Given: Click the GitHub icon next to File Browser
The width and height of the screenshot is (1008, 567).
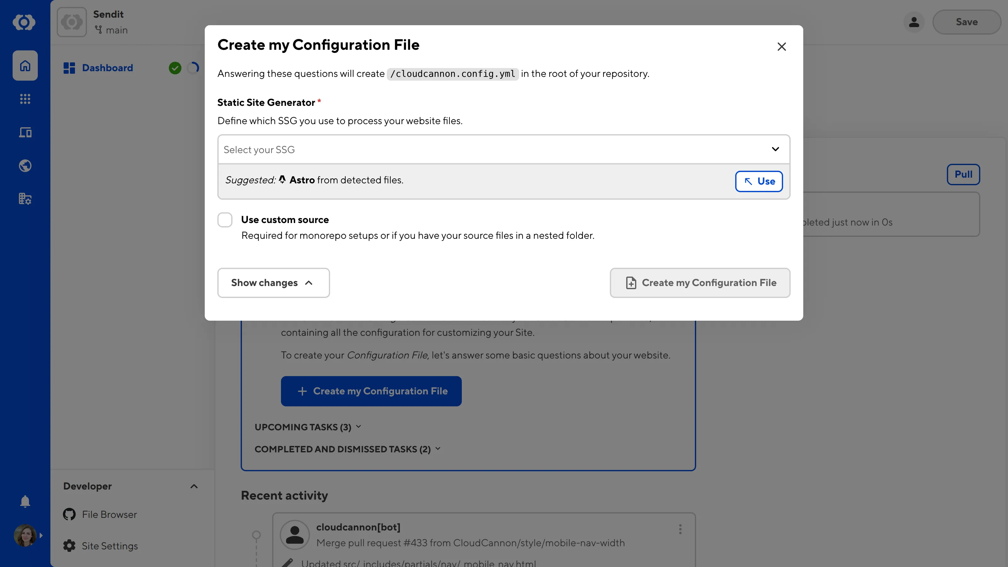Looking at the screenshot, I should 69,514.
